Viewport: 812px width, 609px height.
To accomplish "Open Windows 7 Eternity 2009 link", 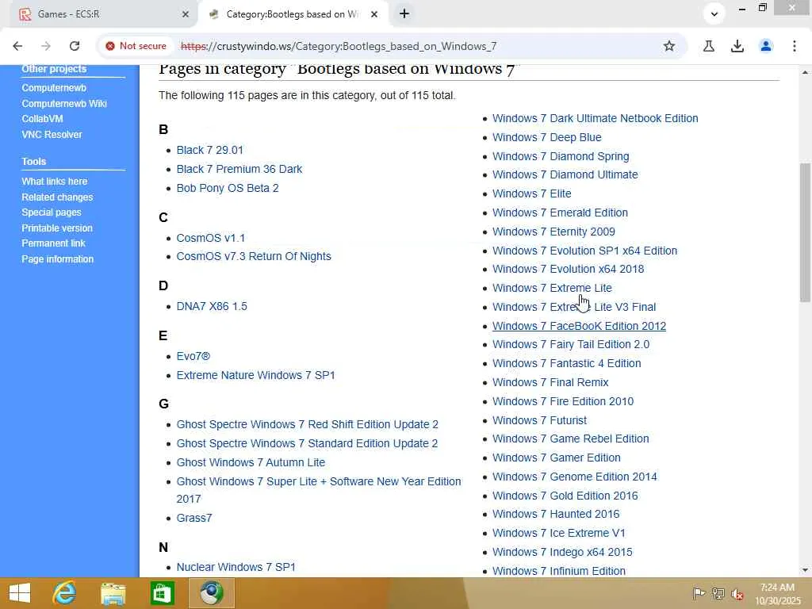I will [553, 232].
